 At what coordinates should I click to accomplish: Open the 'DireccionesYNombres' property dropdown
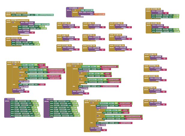[x=46, y=15]
